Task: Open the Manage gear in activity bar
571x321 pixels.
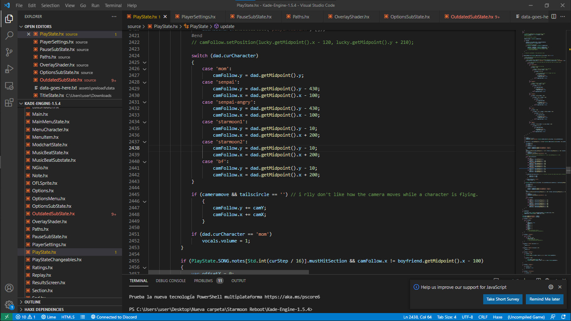Action: point(9,305)
